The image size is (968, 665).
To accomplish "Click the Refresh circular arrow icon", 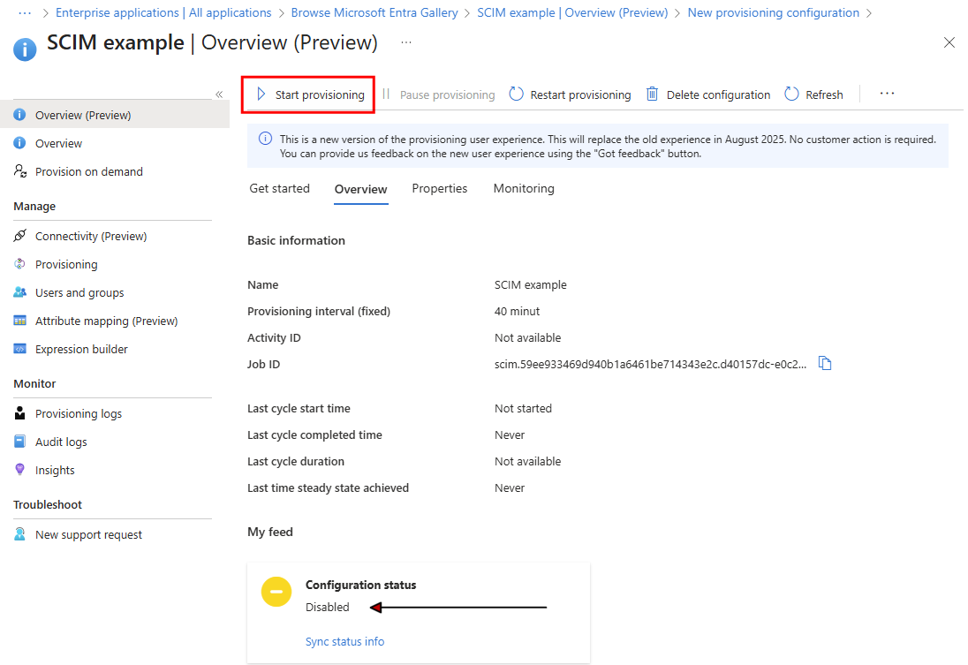I will coord(791,94).
